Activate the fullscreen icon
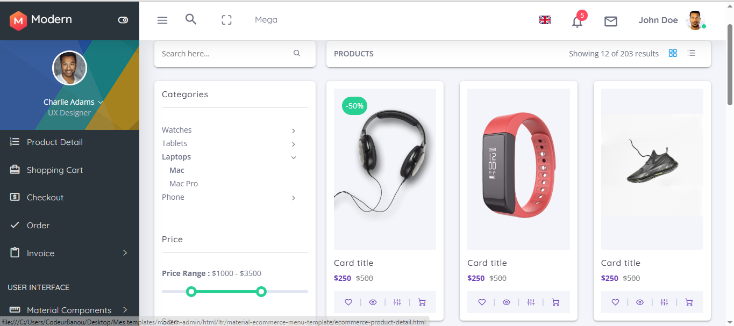Viewport: 734px width, 326px height. click(226, 20)
